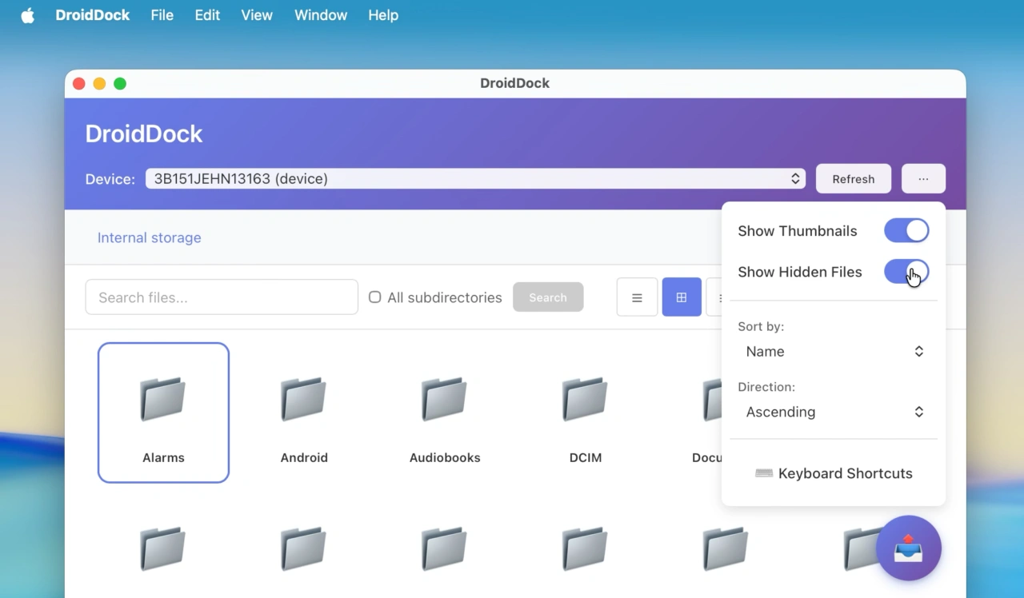
Task: Switch to list view layout
Action: [637, 297]
